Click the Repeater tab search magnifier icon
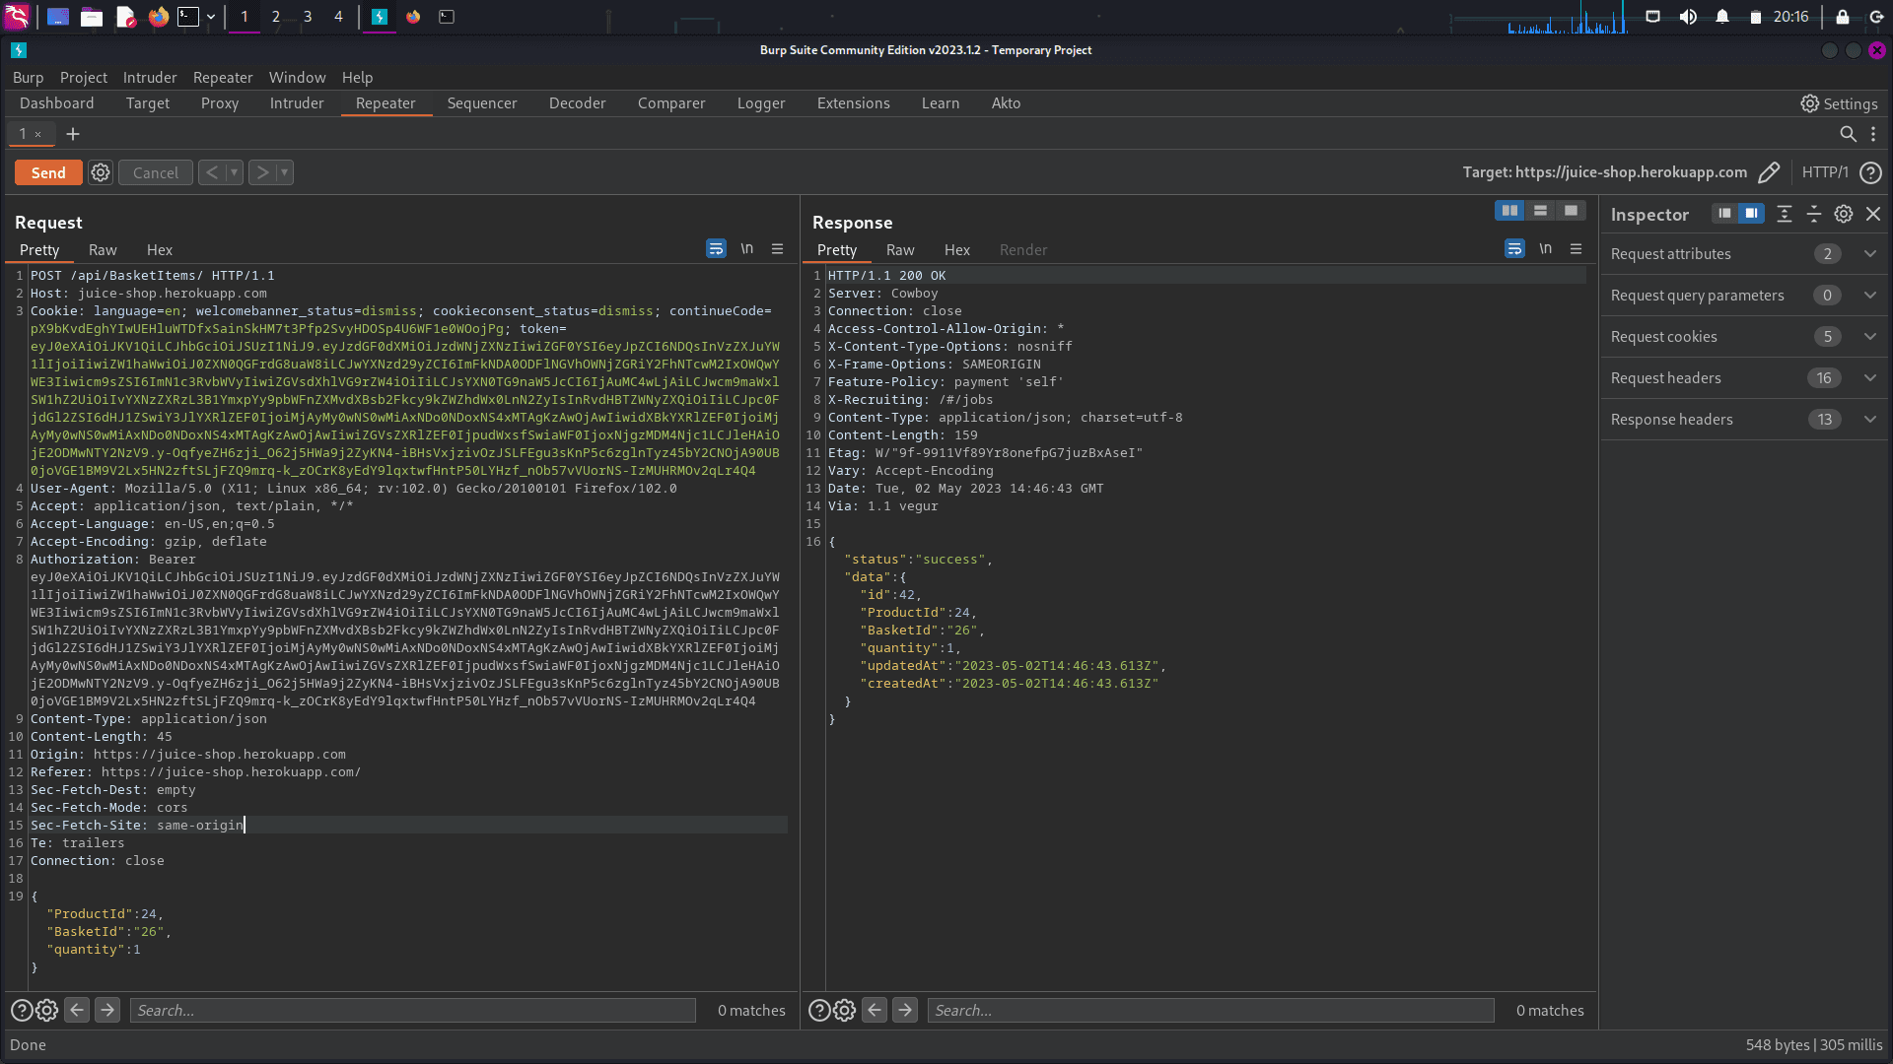The width and height of the screenshot is (1893, 1064). (1848, 134)
